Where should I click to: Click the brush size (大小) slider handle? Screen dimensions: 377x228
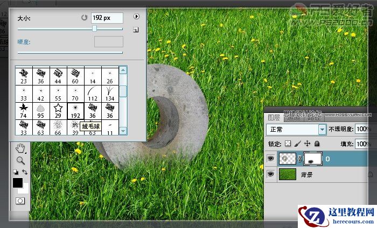tap(94, 28)
